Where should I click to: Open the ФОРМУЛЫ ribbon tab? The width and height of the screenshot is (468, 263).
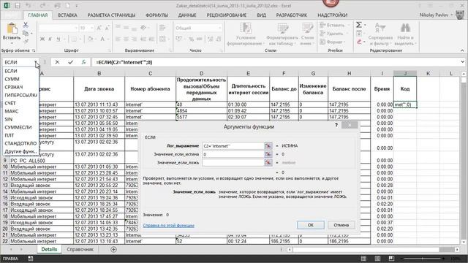156,15
